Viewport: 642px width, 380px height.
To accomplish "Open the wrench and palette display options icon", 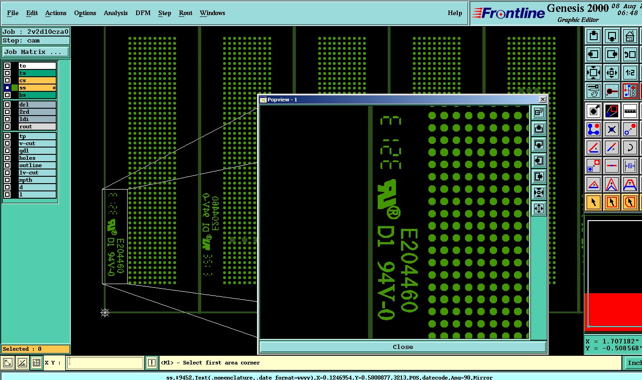I will pyautogui.click(x=594, y=90).
